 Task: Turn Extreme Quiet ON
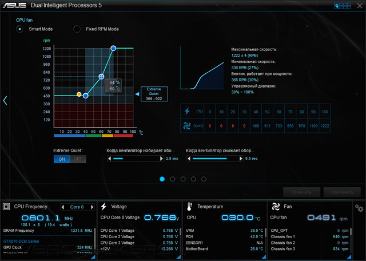[62, 159]
